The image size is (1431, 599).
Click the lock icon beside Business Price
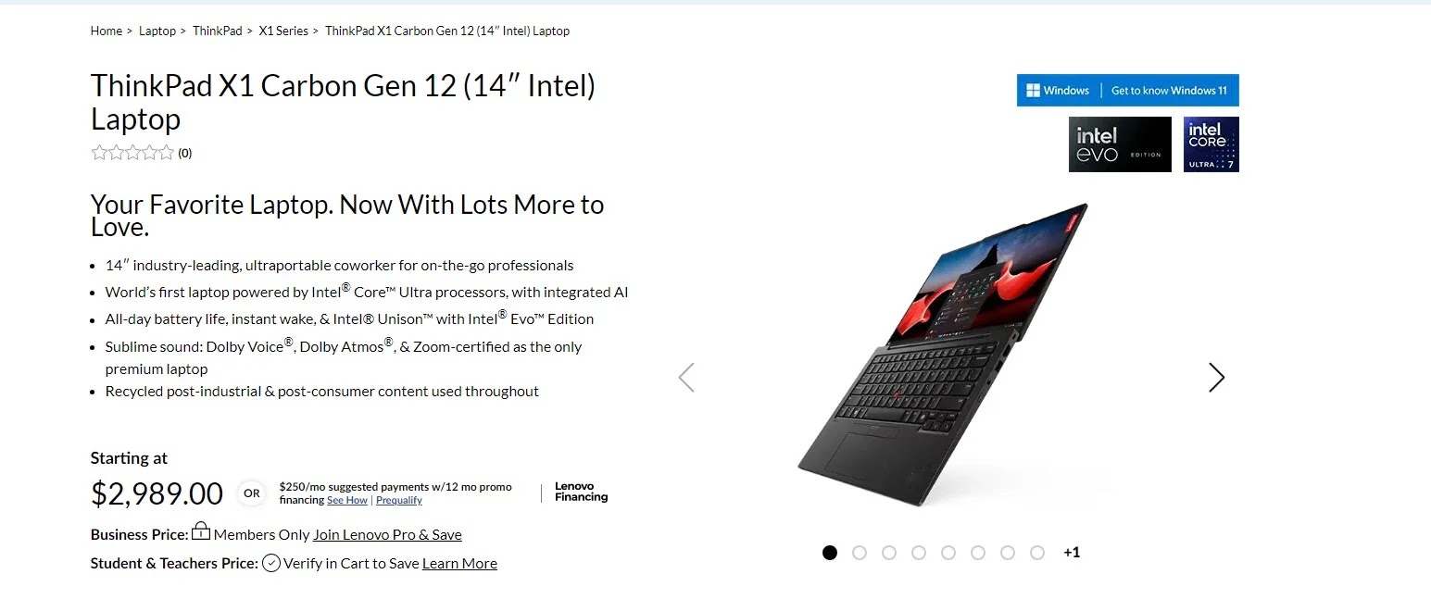click(x=201, y=531)
